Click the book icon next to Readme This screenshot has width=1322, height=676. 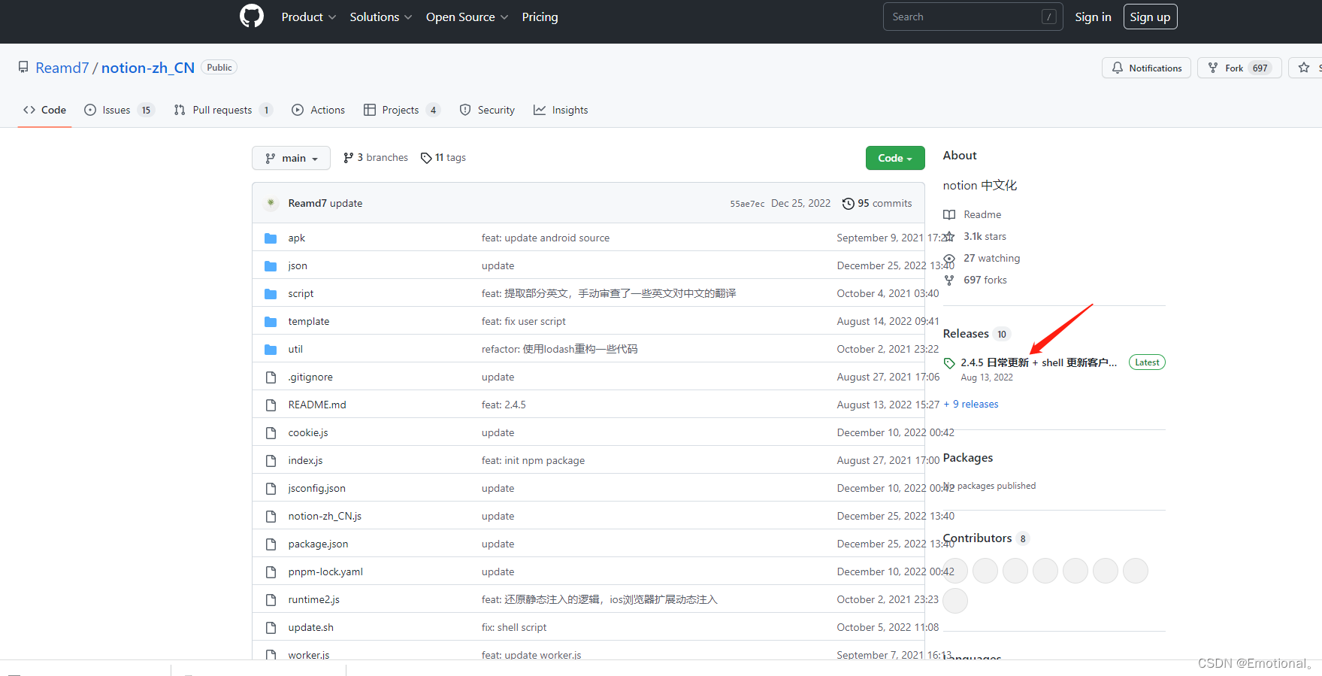[x=949, y=215]
